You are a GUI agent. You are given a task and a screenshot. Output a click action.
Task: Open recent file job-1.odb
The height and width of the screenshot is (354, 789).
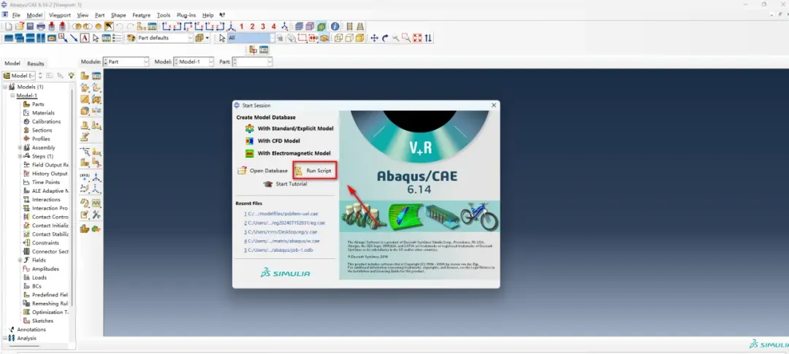coord(278,250)
